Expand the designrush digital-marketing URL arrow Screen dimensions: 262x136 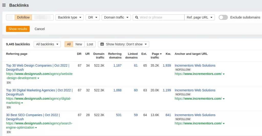22,103
